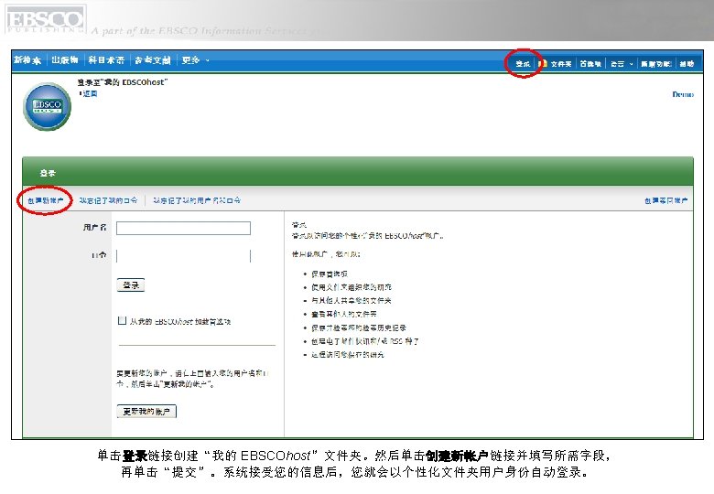Viewport: 714px width, 494px height.
Task: Open 新检索 in the top navigation
Action: 27,59
